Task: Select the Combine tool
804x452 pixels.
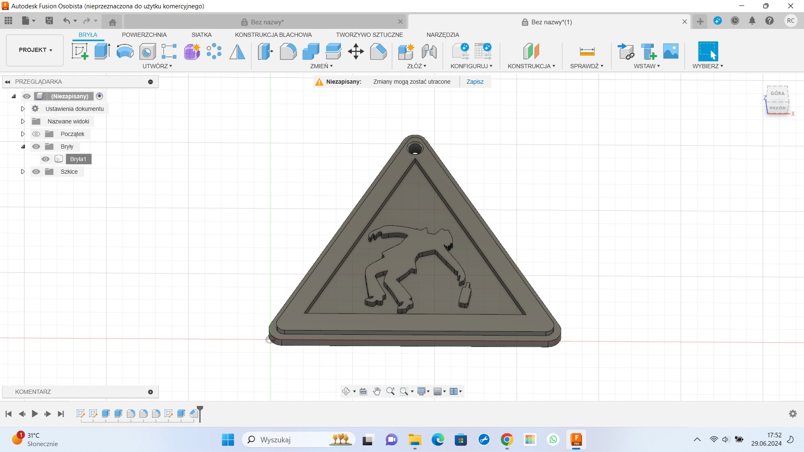Action: (x=311, y=51)
